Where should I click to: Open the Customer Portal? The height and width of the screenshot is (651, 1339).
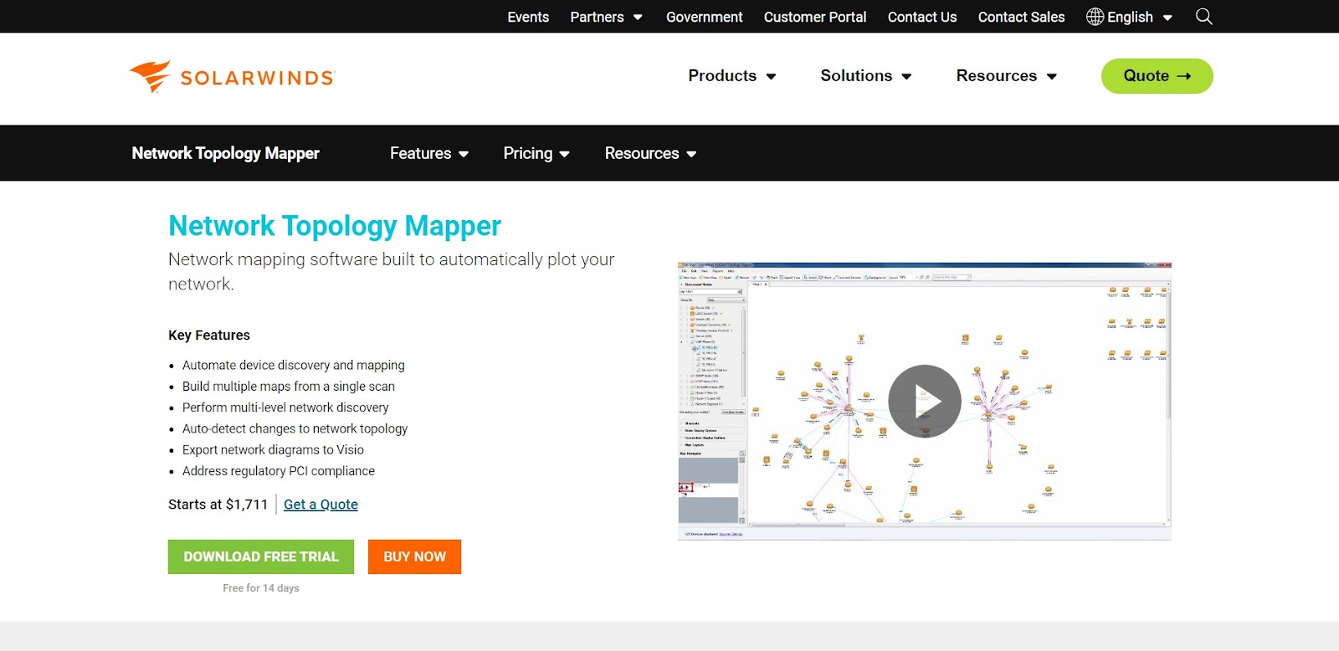point(814,17)
